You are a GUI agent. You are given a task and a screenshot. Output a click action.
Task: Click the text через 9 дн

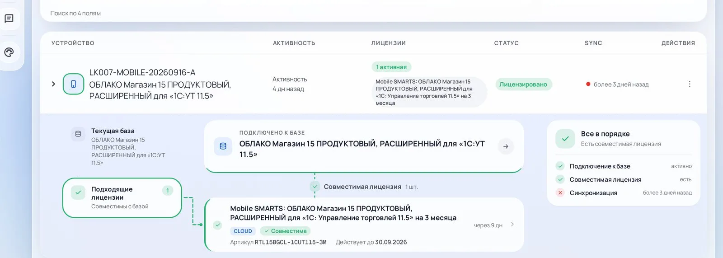point(488,225)
